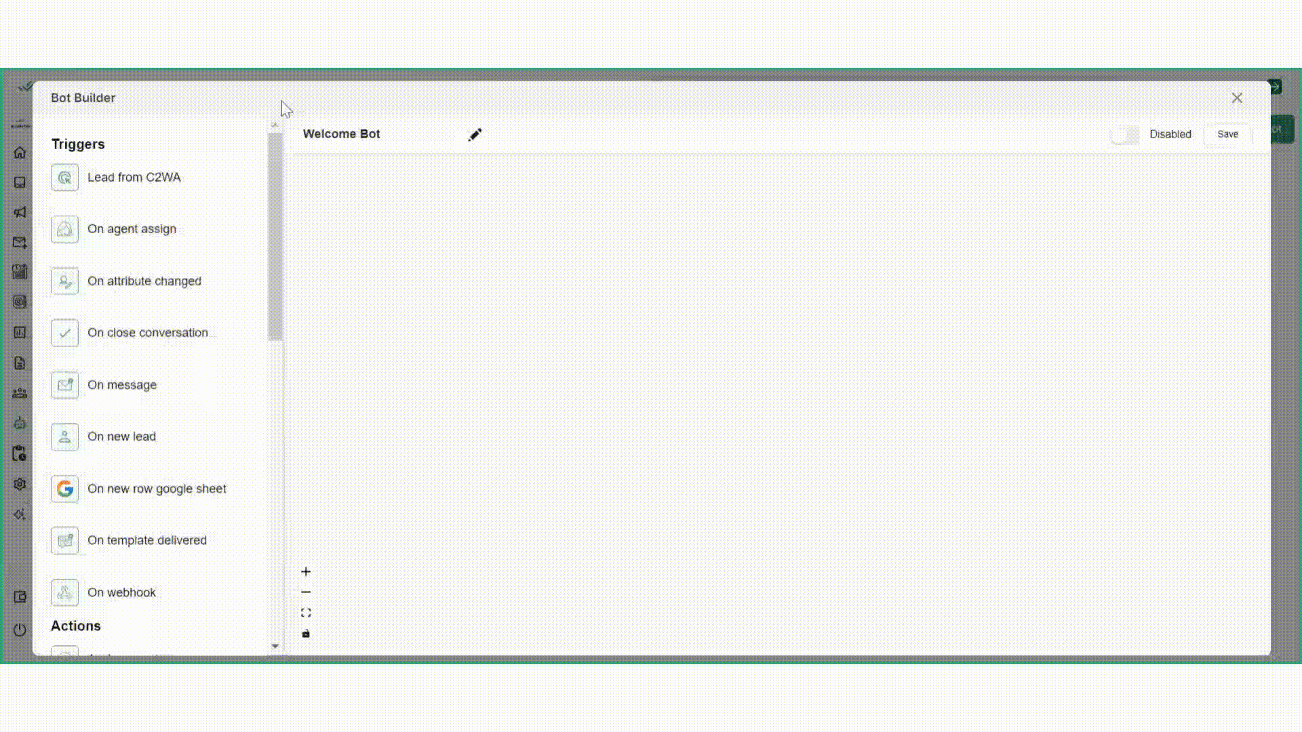Select the On webhook trigger
This screenshot has width=1302, height=732.
click(x=121, y=592)
